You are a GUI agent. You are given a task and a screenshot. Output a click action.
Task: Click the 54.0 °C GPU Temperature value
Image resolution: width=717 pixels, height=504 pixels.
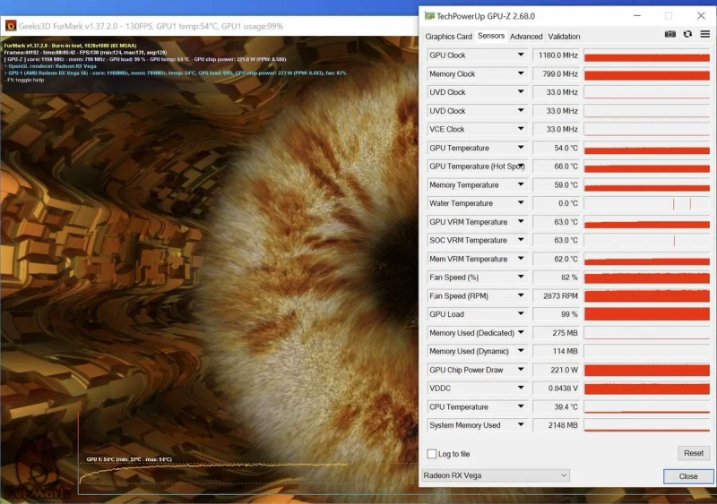coord(557,148)
